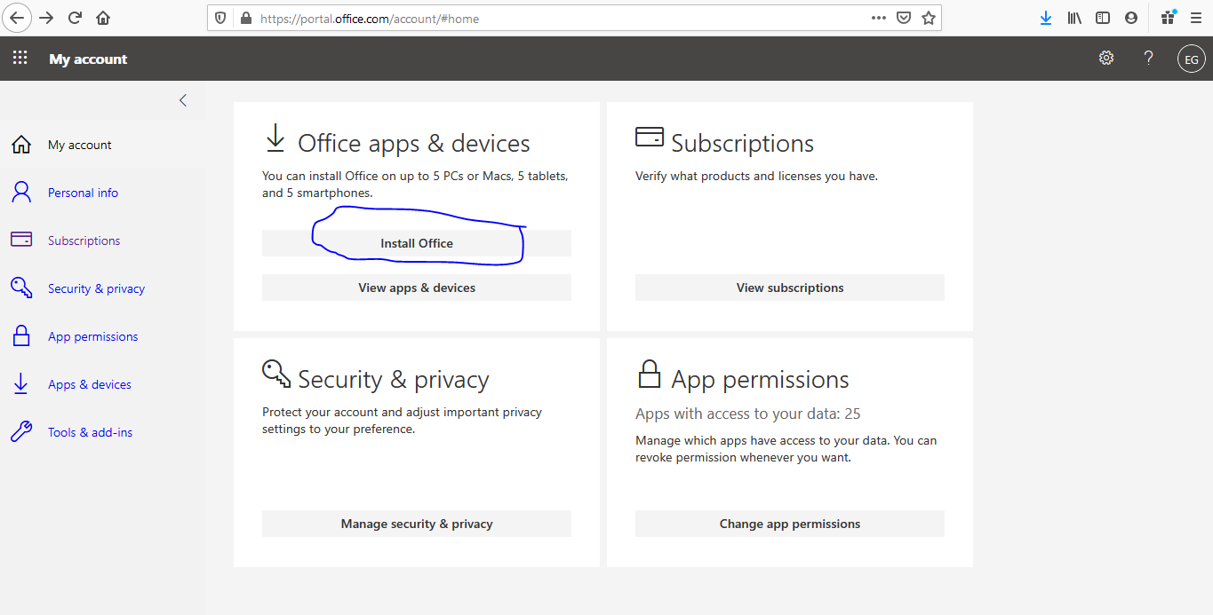This screenshot has height=615, width=1213.
Task: Open Subscriptions in left navigation
Action: point(84,240)
